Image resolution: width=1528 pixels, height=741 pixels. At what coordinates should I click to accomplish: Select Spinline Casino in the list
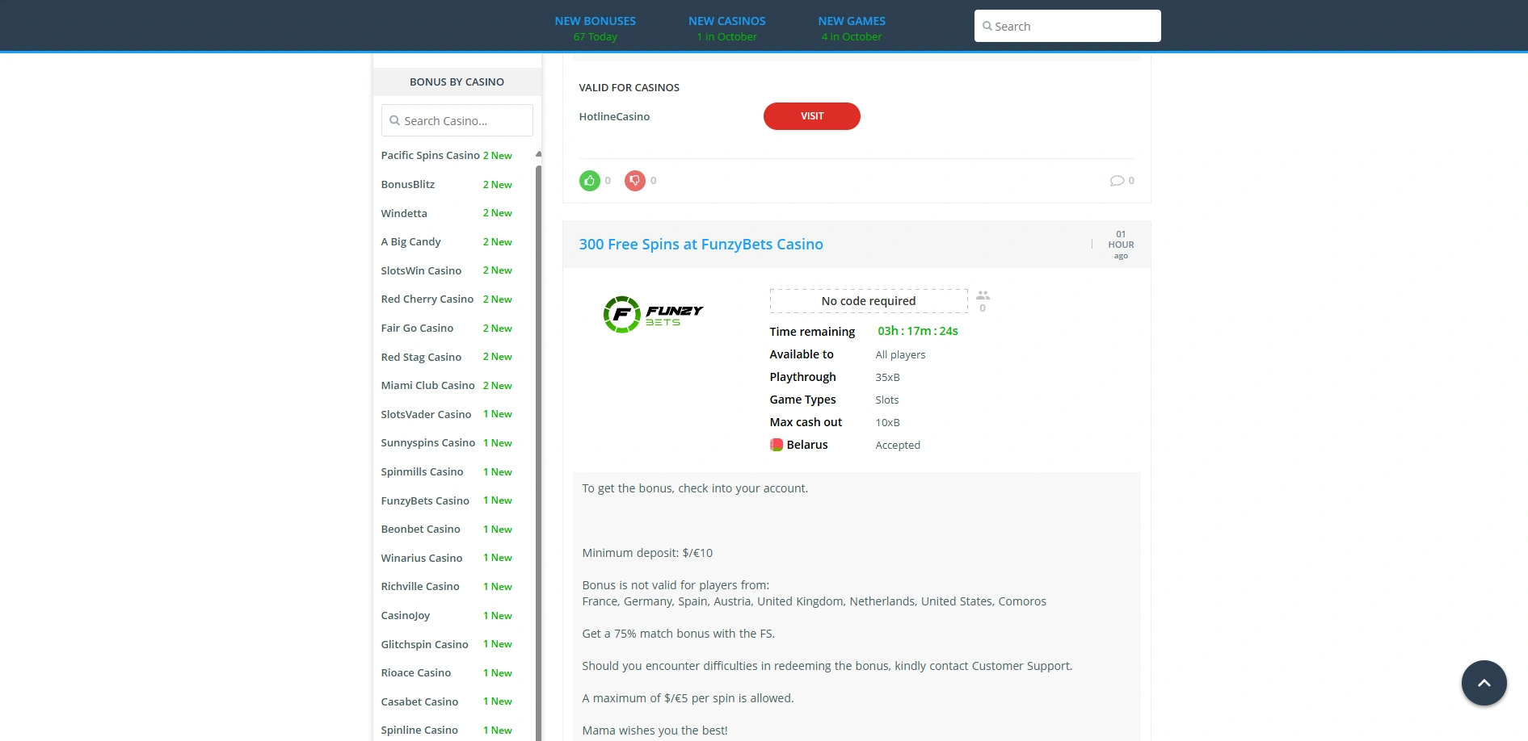[419, 730]
